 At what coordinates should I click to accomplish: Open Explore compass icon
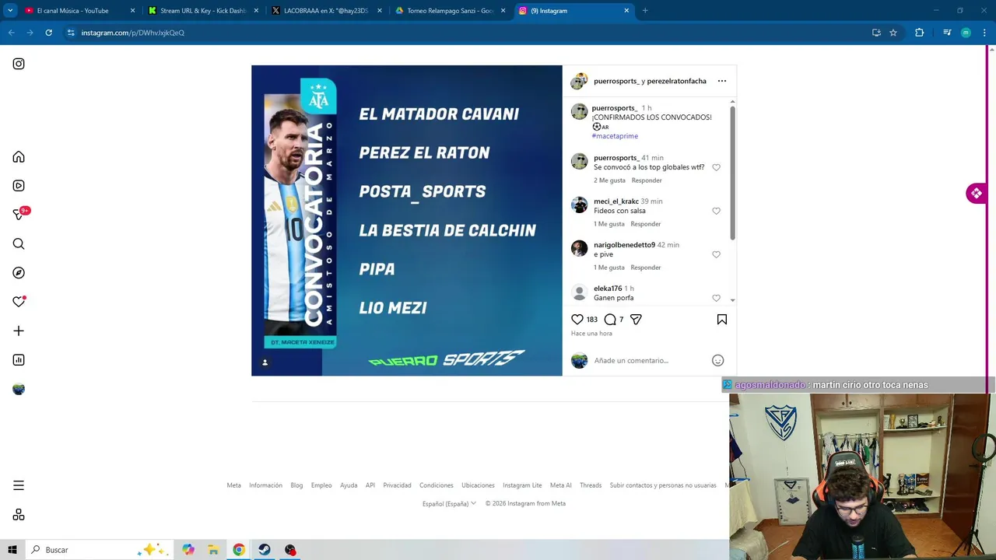point(19,273)
